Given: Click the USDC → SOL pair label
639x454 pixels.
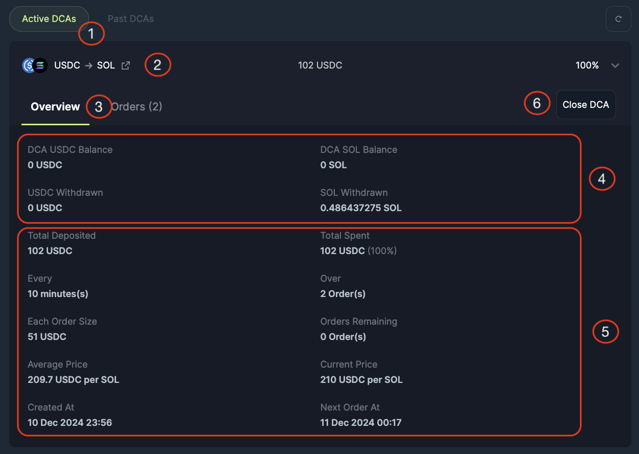Looking at the screenshot, I should coord(84,65).
